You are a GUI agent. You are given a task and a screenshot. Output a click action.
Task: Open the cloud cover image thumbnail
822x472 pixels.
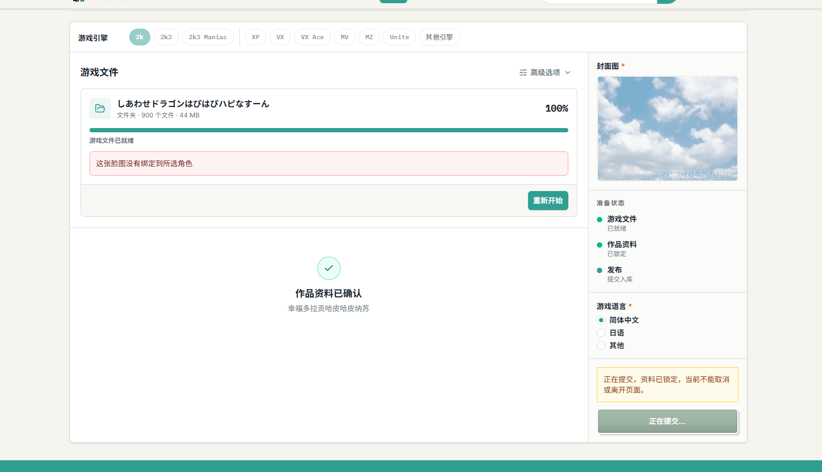(x=667, y=129)
